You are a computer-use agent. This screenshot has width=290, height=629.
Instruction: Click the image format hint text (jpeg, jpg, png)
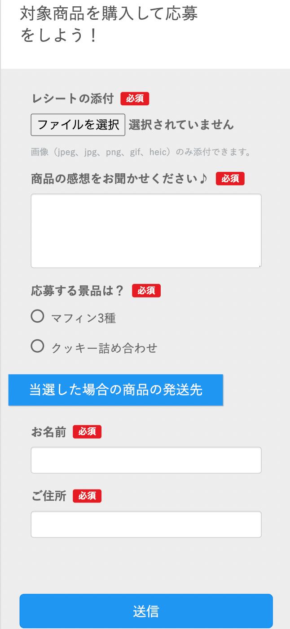point(141,152)
